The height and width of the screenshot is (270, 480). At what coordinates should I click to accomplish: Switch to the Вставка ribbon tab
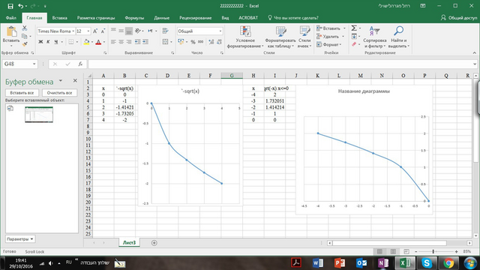click(x=59, y=18)
